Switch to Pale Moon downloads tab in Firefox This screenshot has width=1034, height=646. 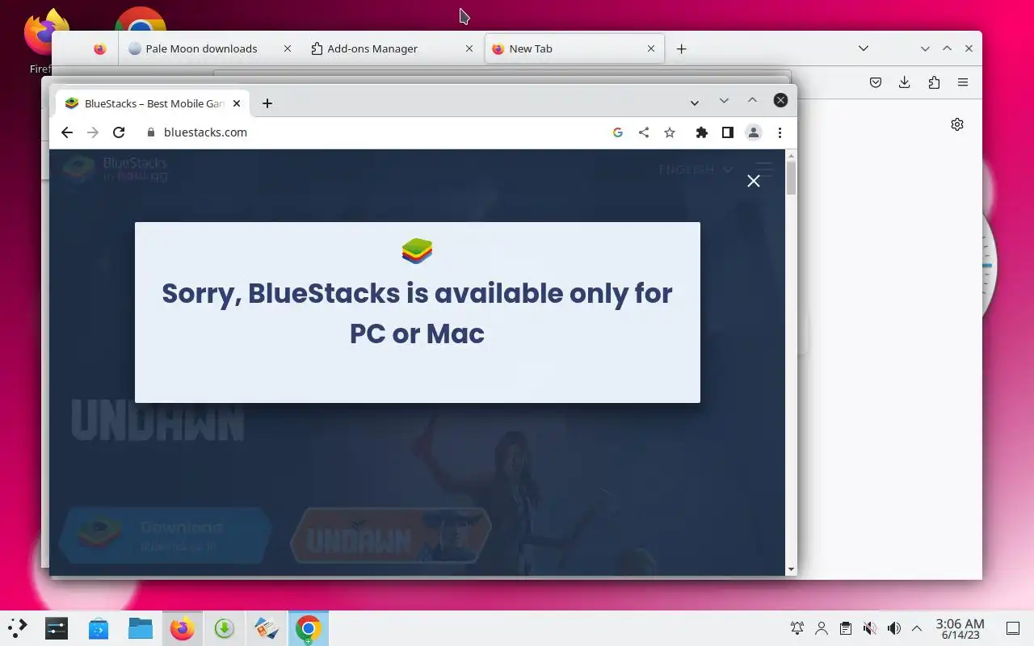[210, 48]
